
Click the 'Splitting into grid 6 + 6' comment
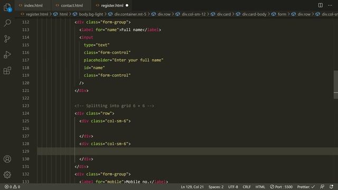[114, 106]
